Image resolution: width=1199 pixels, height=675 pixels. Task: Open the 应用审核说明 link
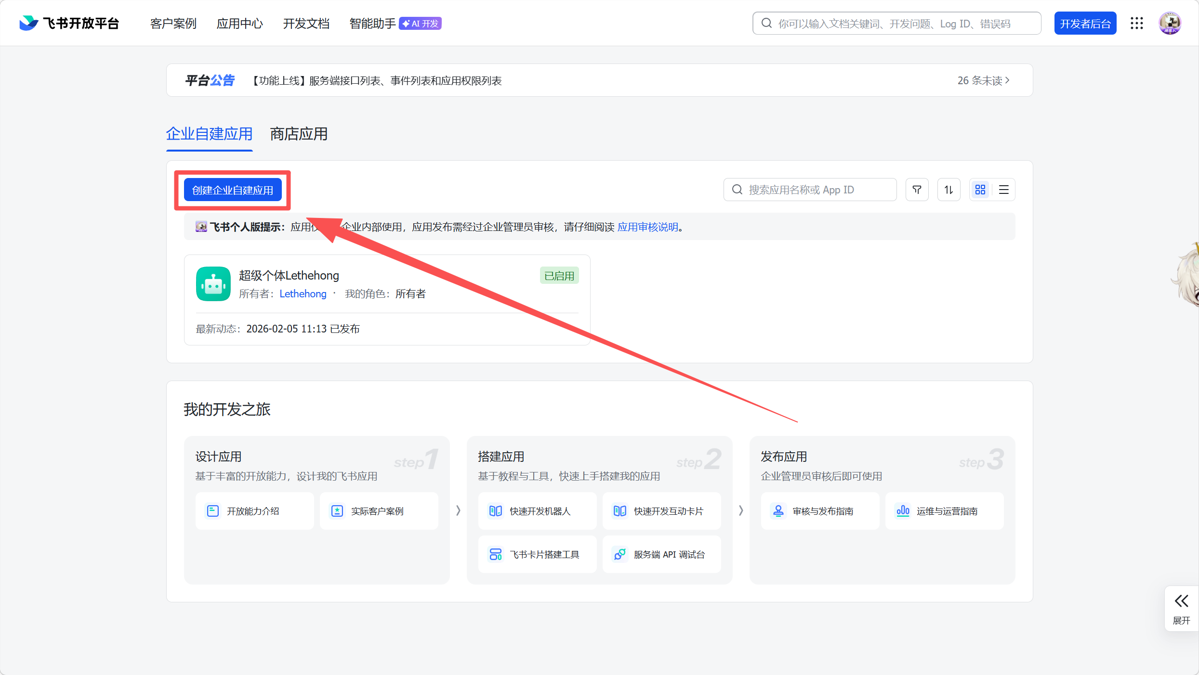(x=647, y=227)
